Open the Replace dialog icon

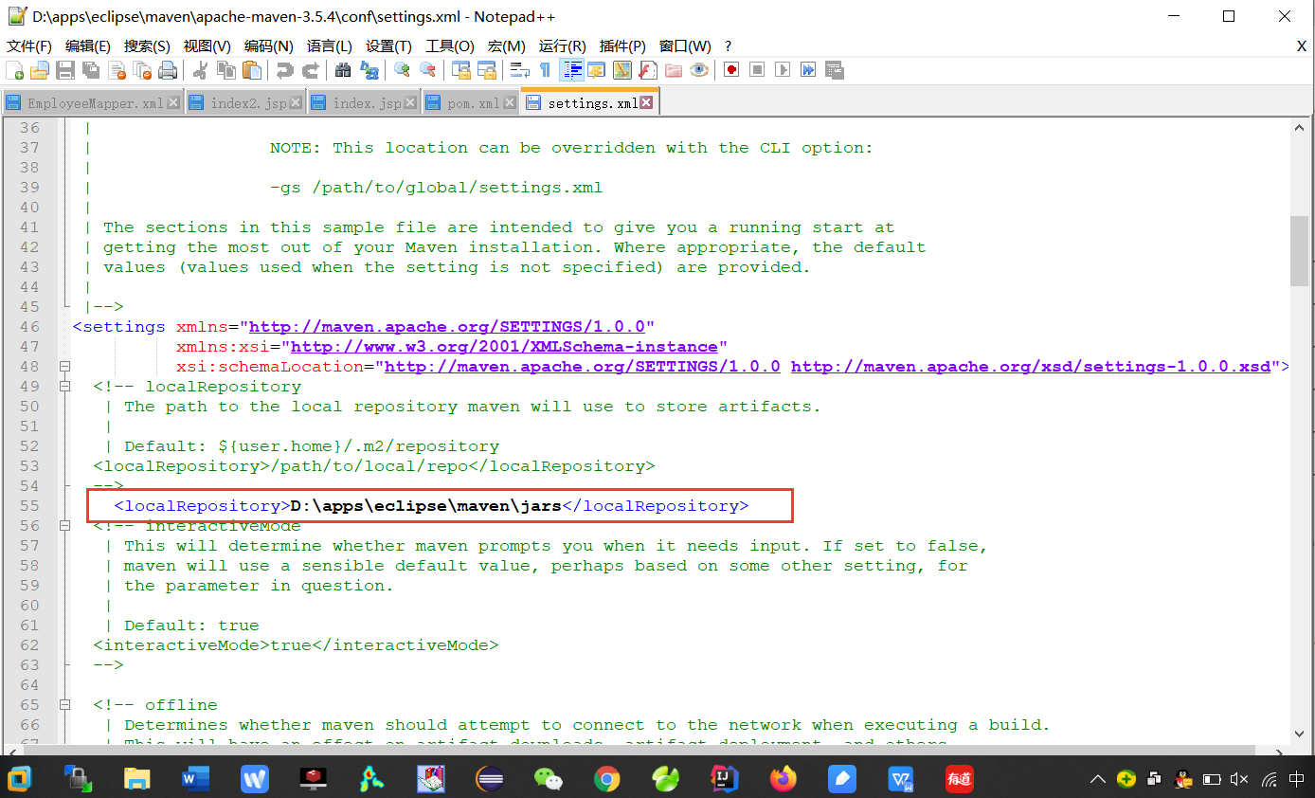tap(369, 70)
